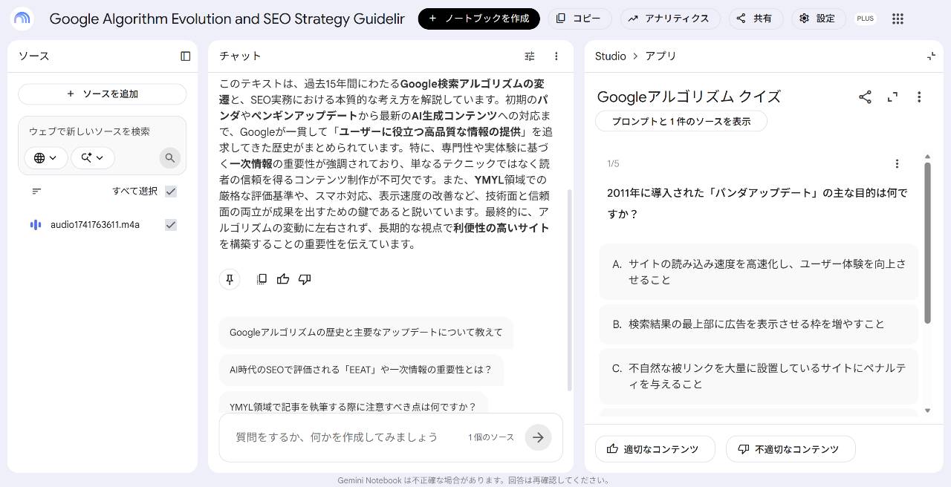Give thumbs up to chat response
Viewport: 951px width, 487px height.
pyautogui.click(x=283, y=279)
